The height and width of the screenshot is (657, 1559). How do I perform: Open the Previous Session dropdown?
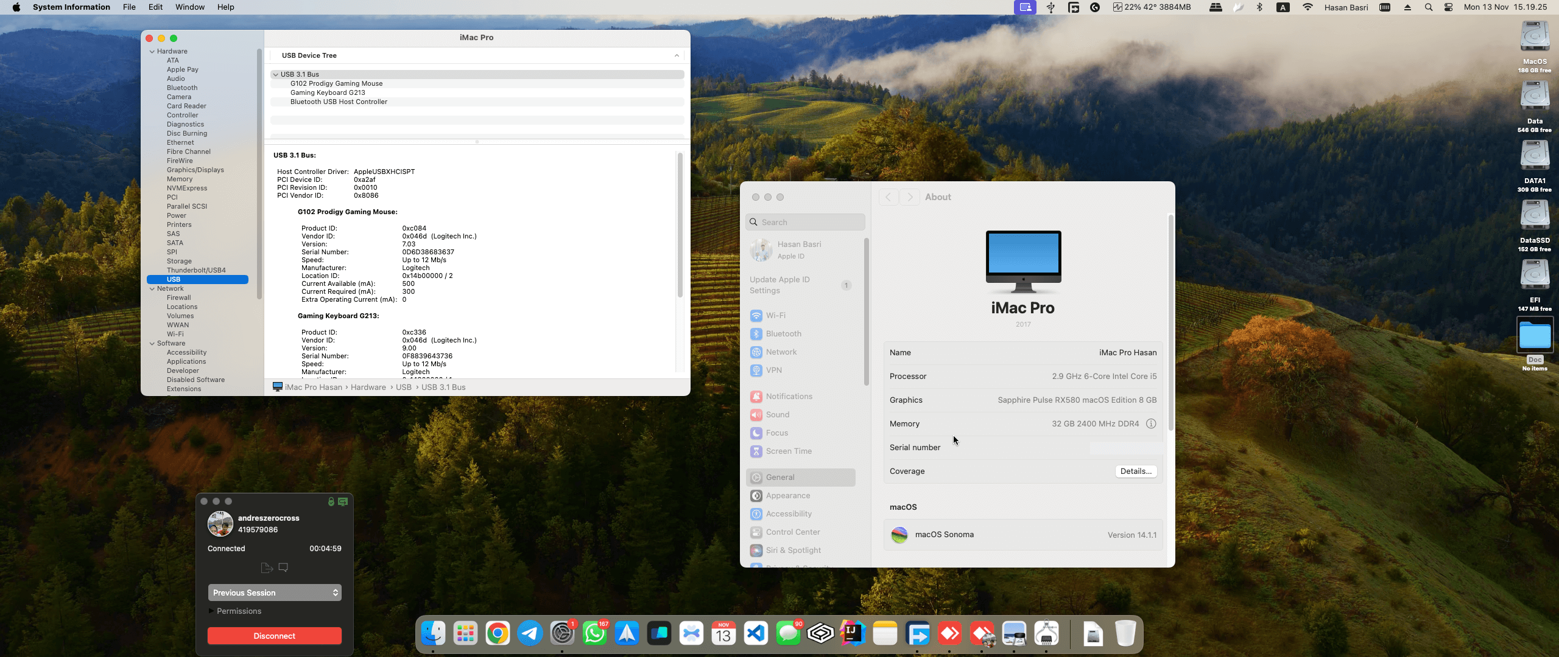pyautogui.click(x=275, y=593)
